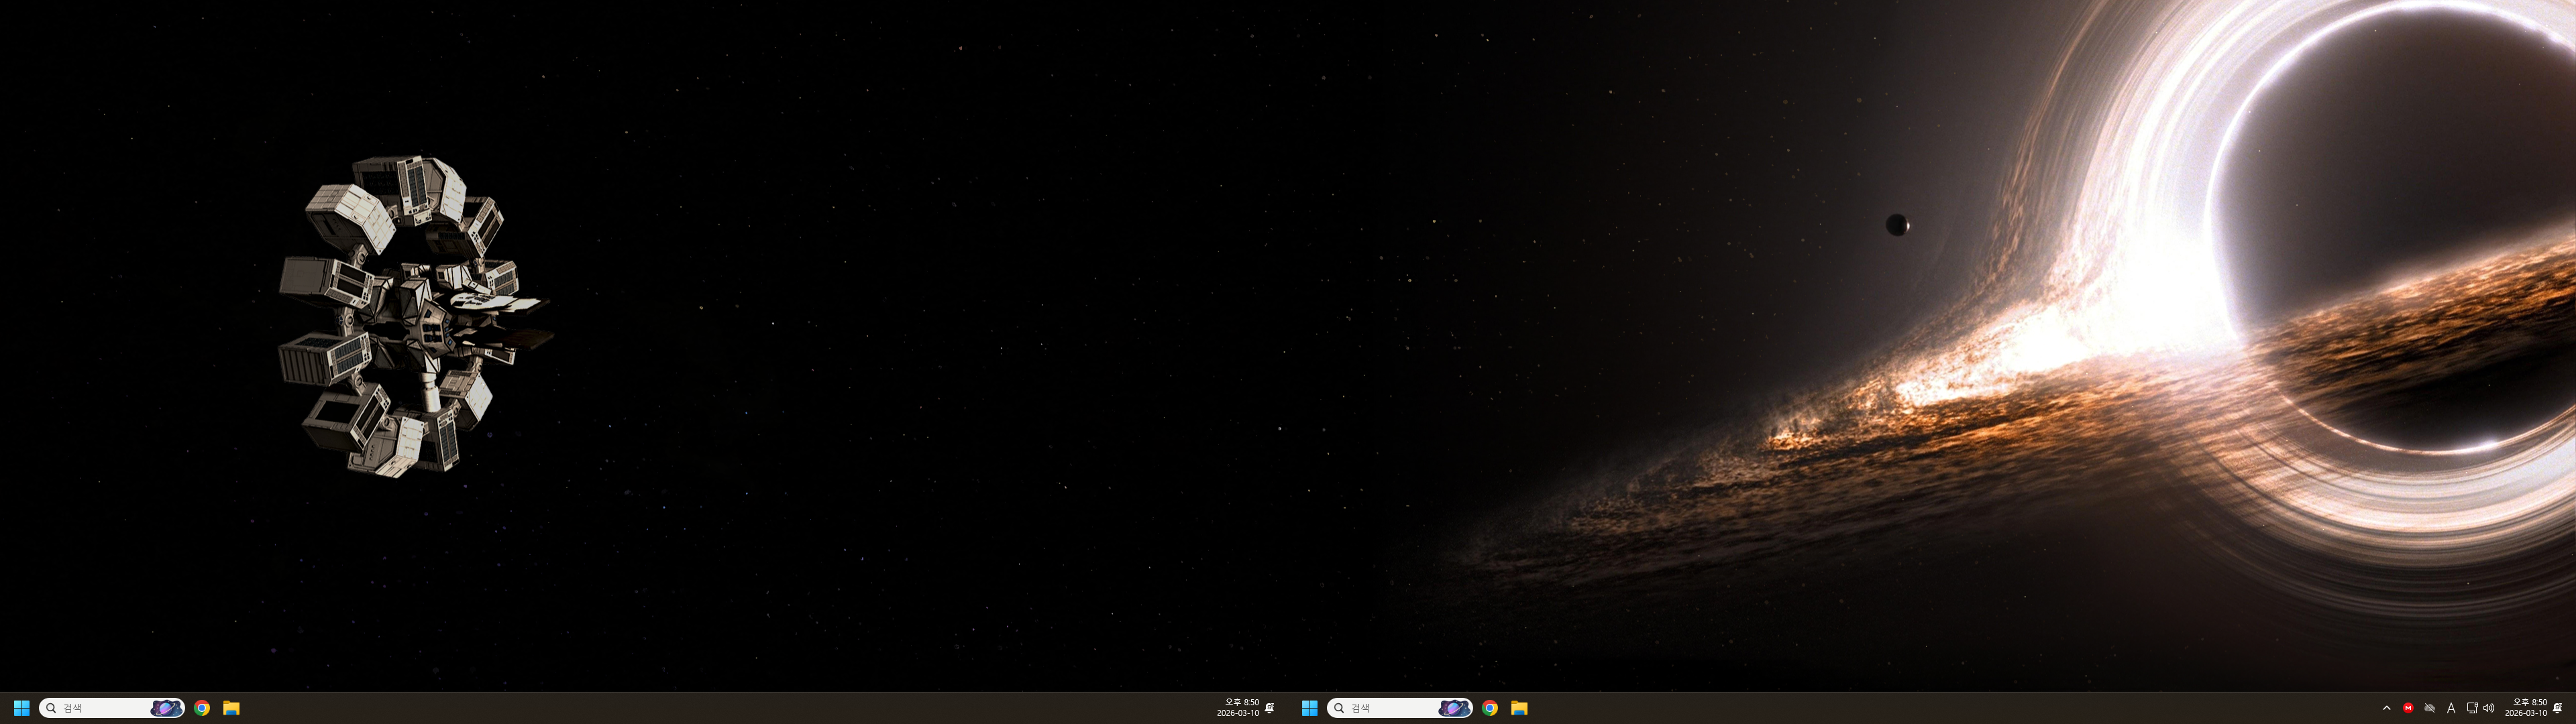Toggle IME input mode 'A' indicator
The height and width of the screenshot is (724, 2576).
[x=2451, y=708]
